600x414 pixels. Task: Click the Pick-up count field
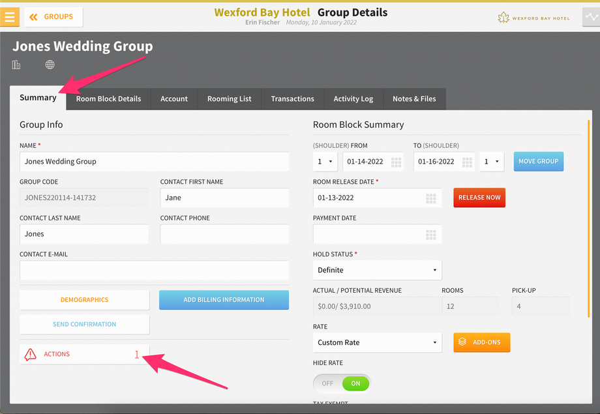click(x=541, y=306)
